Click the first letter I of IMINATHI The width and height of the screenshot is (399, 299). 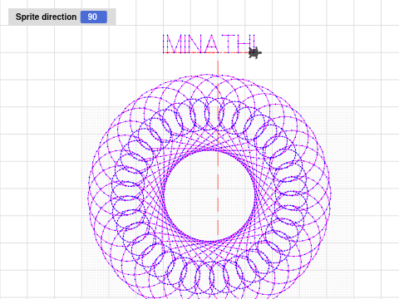[163, 44]
